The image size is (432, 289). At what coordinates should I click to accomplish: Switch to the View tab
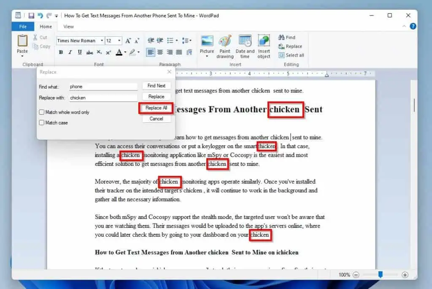(68, 27)
